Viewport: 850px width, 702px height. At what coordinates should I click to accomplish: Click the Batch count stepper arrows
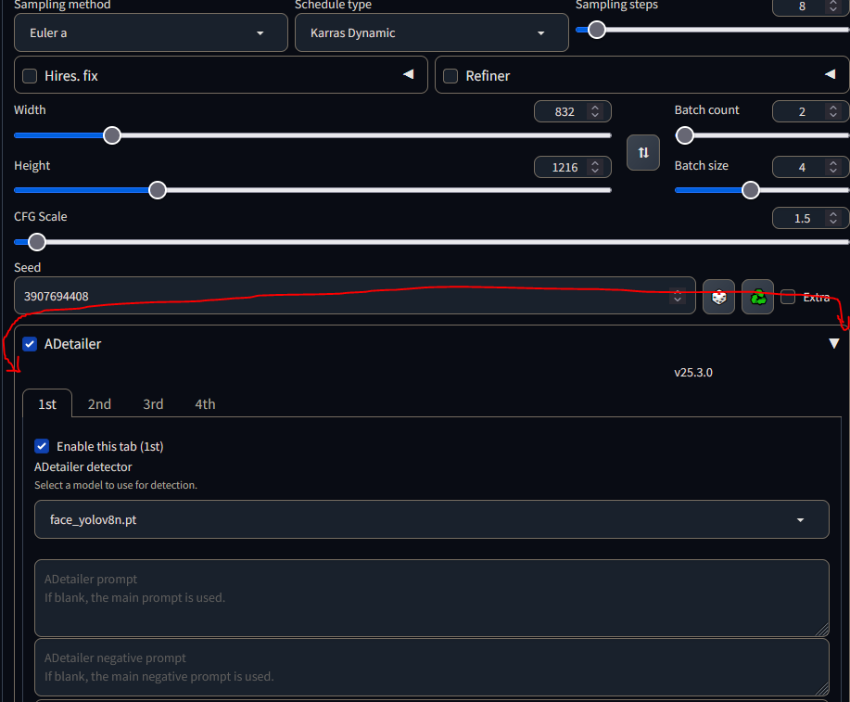(832, 111)
